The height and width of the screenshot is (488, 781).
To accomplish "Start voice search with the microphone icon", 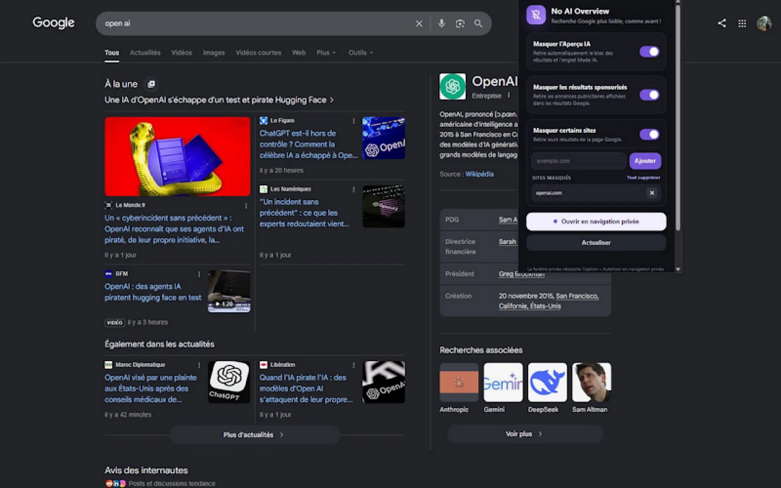I will click(x=441, y=23).
